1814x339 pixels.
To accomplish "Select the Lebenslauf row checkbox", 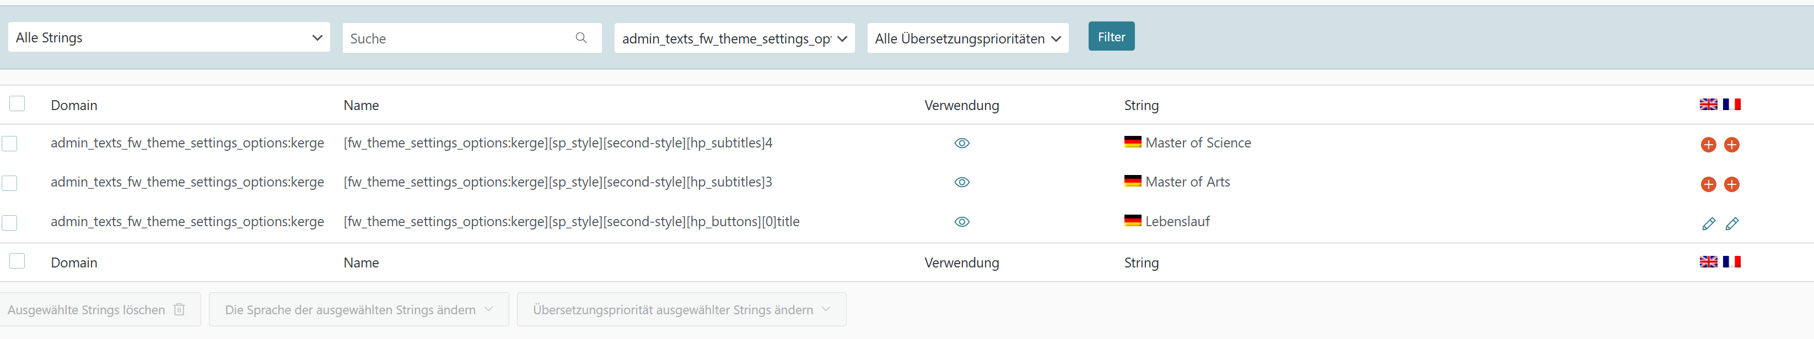I will click(9, 223).
